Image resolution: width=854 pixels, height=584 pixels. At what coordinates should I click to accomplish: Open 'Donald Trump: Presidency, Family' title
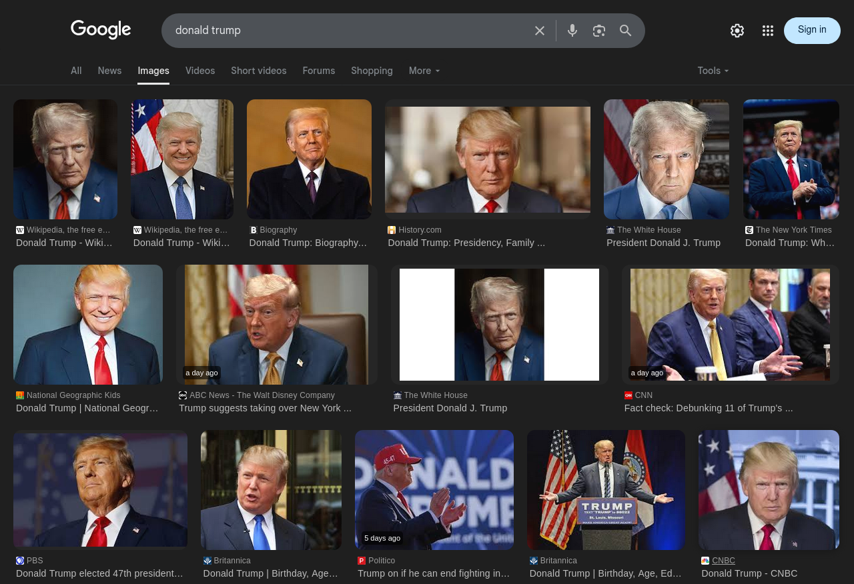coord(466,243)
